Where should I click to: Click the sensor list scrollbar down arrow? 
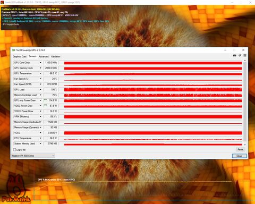coord(245,144)
